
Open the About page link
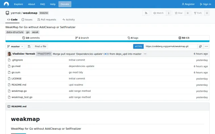pos(32,4)
